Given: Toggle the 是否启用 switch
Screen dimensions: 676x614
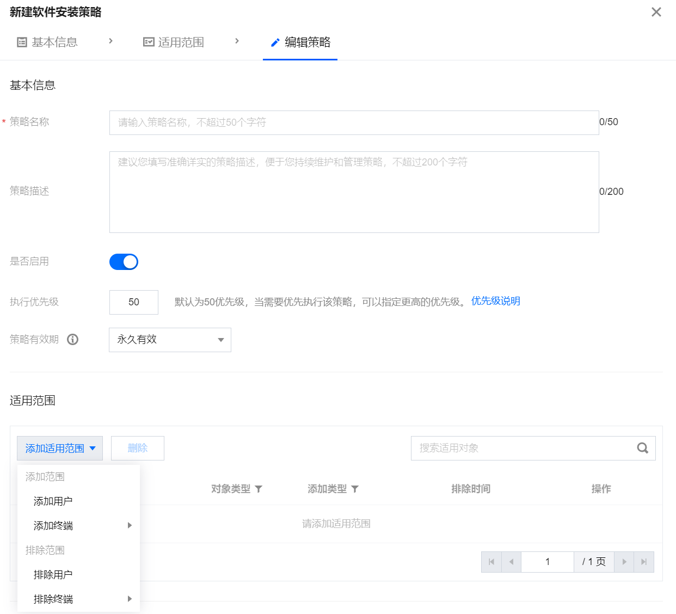Looking at the screenshot, I should pyautogui.click(x=124, y=262).
